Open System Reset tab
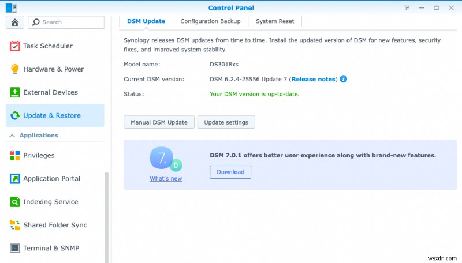 pos(275,21)
